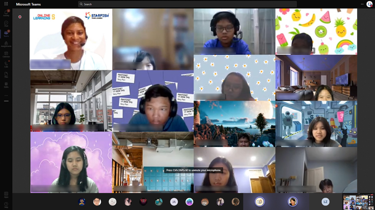Open the Activity feed in sidebar

(6, 13)
